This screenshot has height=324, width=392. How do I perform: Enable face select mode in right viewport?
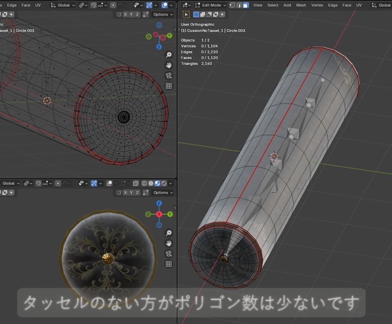click(x=245, y=5)
